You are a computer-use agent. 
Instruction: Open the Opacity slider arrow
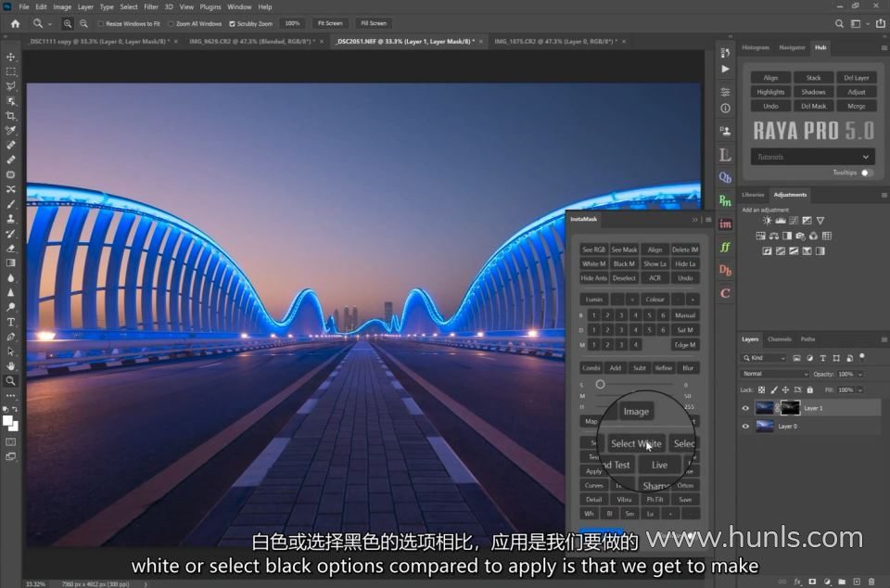pyautogui.click(x=860, y=375)
